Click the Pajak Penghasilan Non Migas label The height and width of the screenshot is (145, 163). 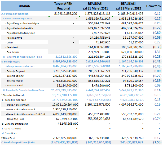(23, 23)
